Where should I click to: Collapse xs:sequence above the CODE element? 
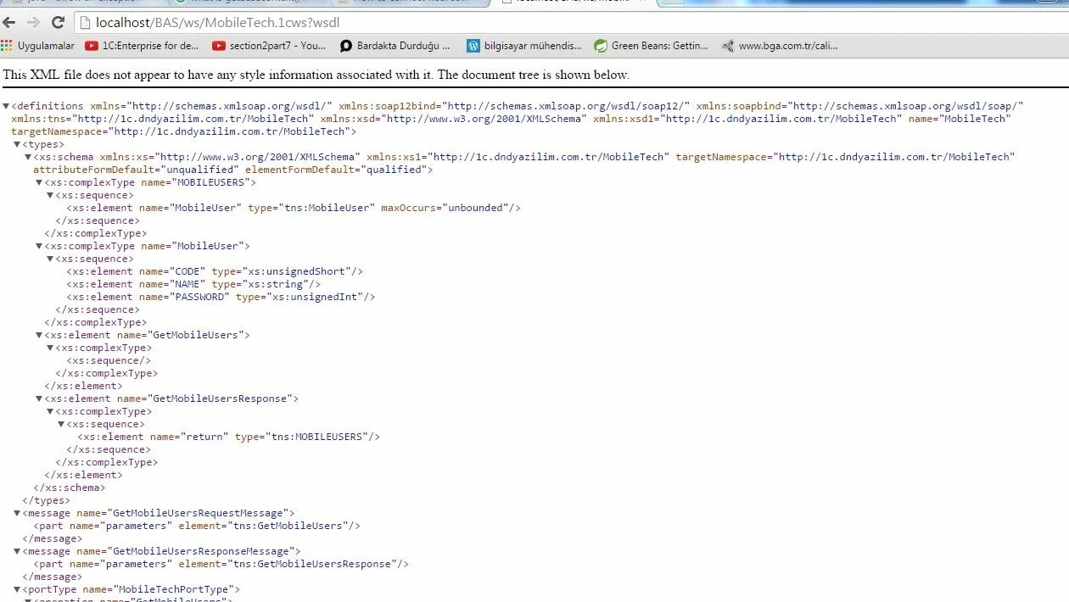(50, 259)
